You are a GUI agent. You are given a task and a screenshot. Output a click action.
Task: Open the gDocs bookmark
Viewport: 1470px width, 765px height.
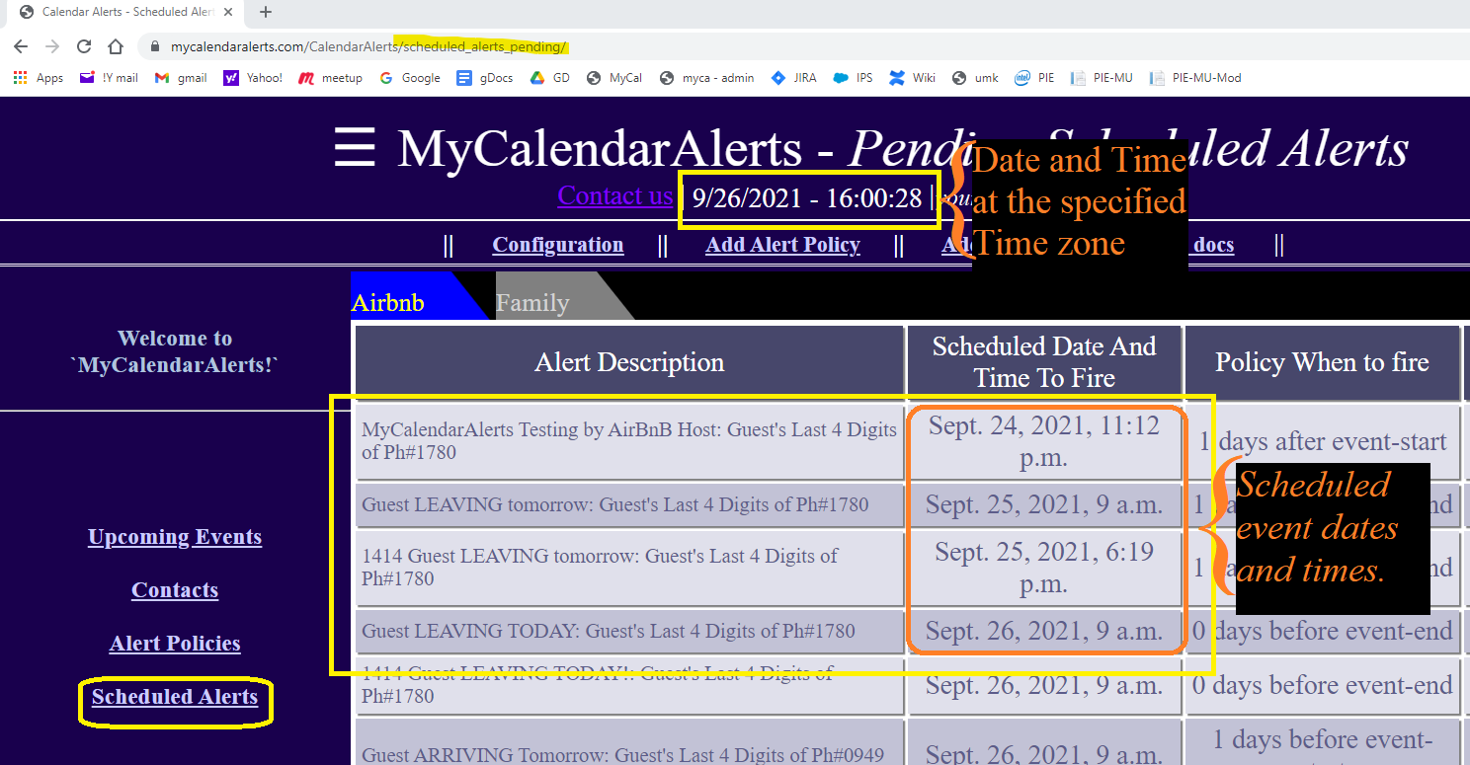[485, 78]
